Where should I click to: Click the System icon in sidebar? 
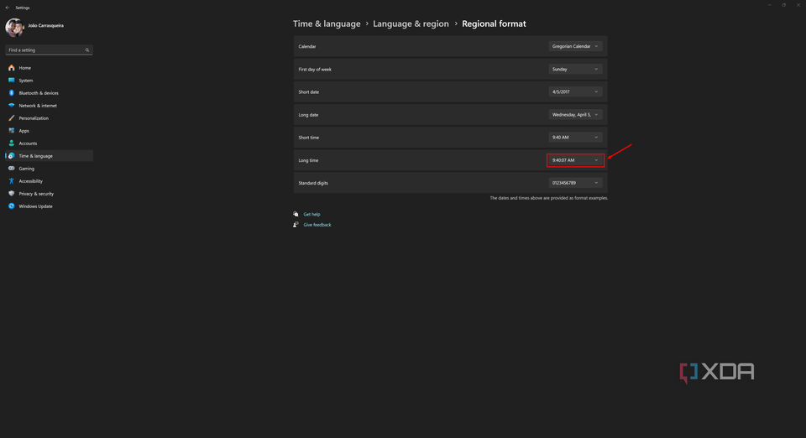point(12,81)
